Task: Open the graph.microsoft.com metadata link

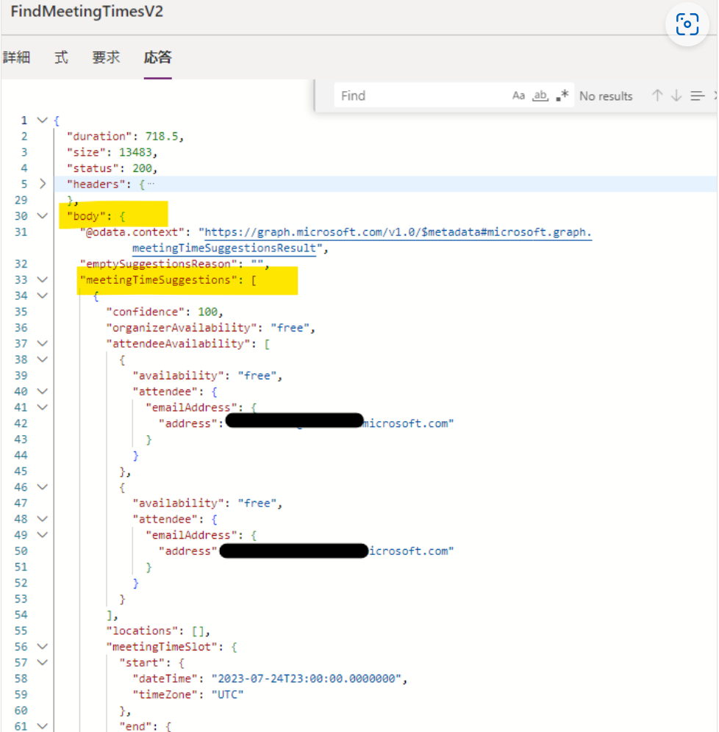Action: click(x=398, y=232)
